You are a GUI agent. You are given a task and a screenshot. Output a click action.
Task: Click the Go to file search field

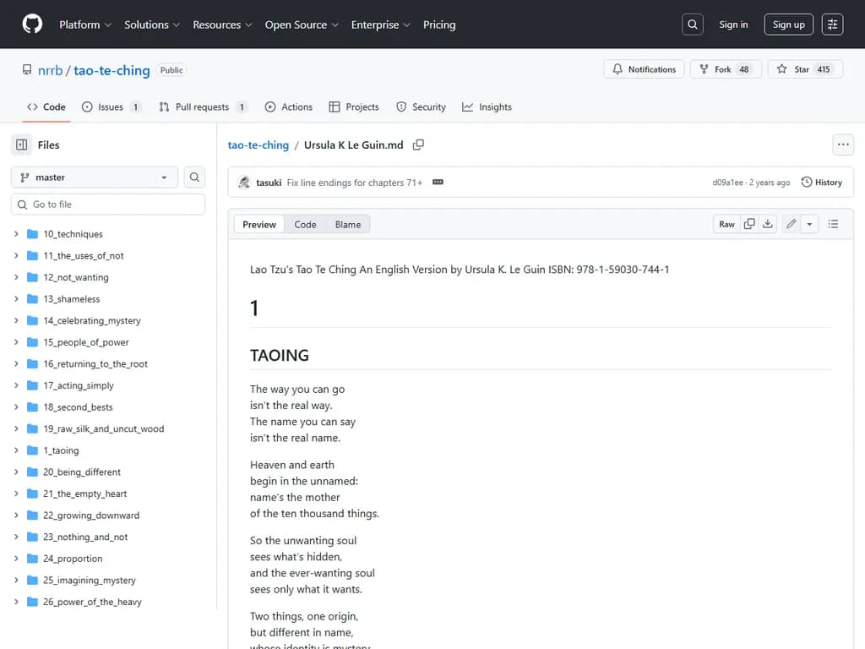tap(108, 205)
